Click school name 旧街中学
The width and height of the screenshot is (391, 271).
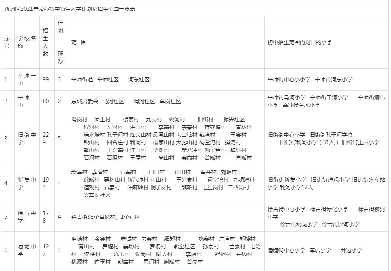27,139
